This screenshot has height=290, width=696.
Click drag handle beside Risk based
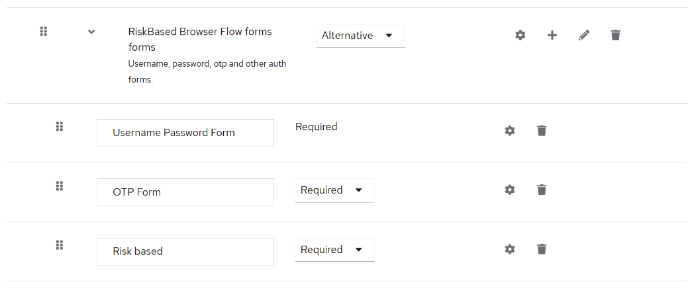click(x=59, y=245)
